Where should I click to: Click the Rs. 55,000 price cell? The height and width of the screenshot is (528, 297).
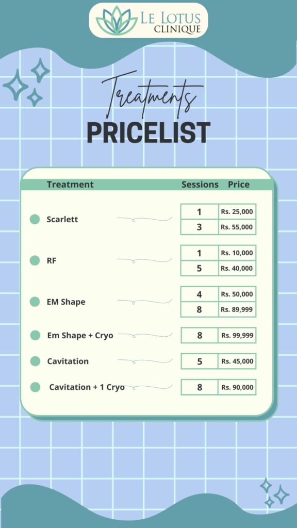pyautogui.click(x=237, y=227)
